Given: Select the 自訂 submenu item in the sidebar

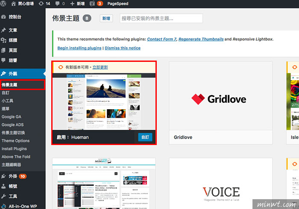Looking at the screenshot, I should click(6, 93).
